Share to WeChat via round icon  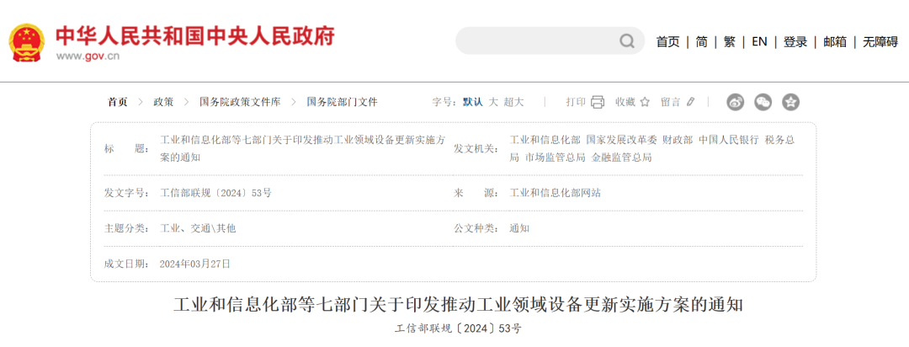point(763,102)
